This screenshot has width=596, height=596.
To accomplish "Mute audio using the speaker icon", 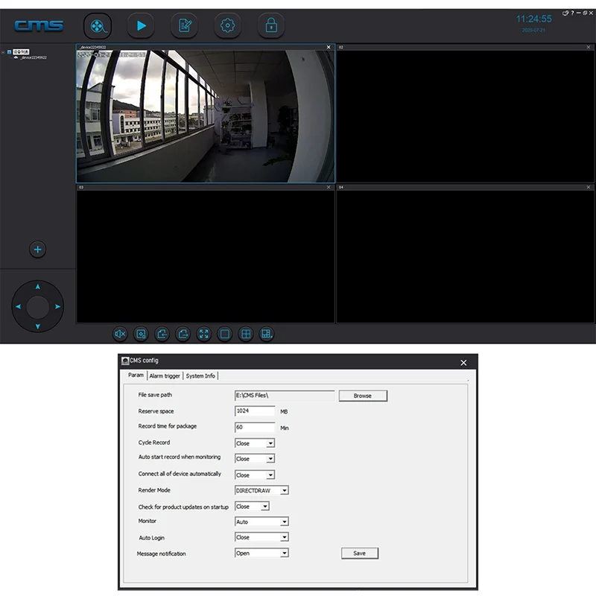I will pos(121,335).
